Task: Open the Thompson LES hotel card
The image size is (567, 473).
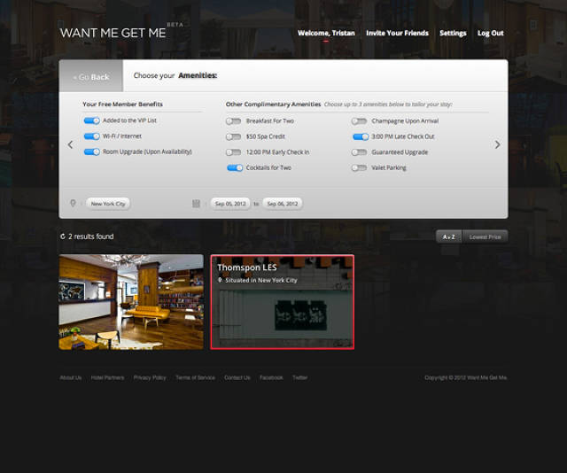Action: pos(283,302)
